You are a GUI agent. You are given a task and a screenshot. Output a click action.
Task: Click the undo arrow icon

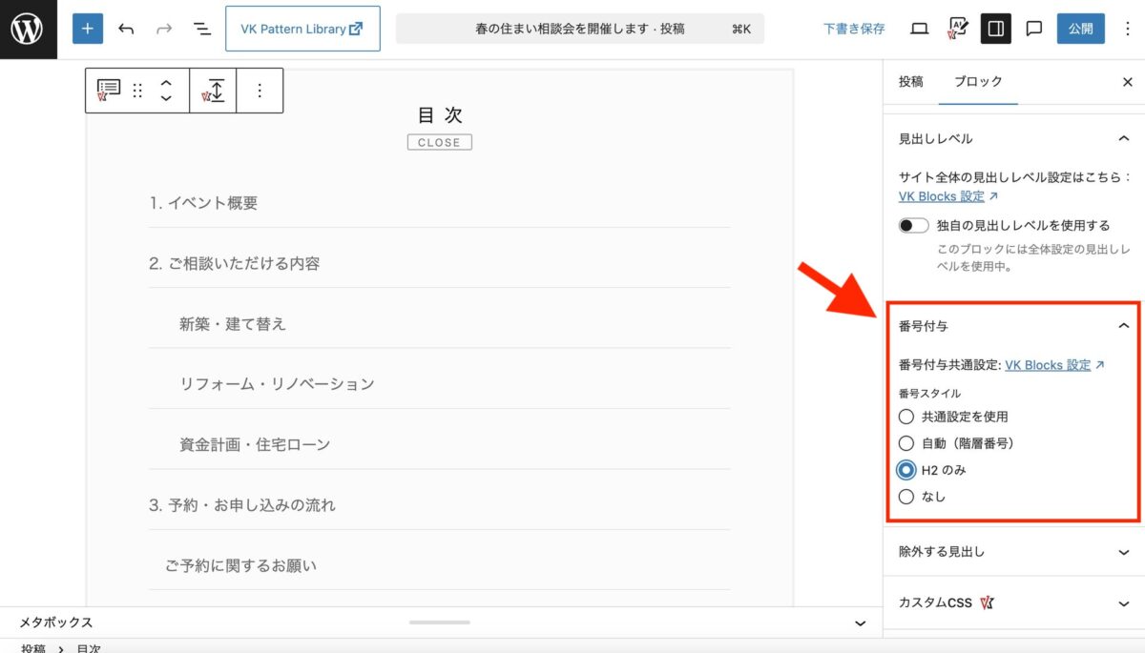tap(126, 29)
